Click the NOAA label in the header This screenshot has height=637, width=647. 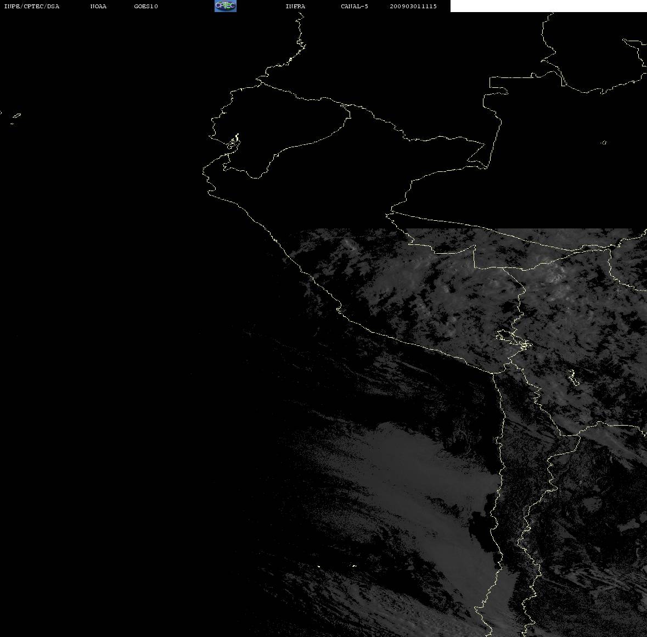click(x=98, y=6)
